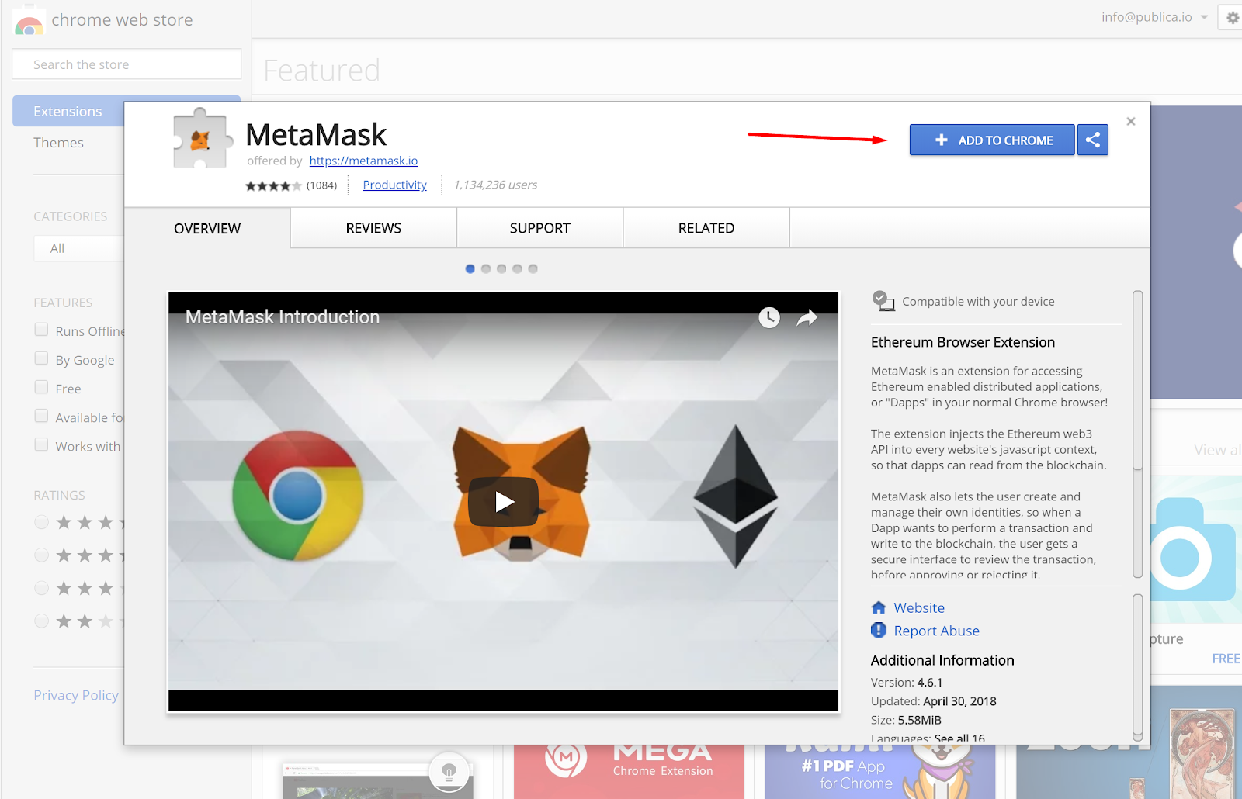Choose the two-star ratings radio button

42,621
